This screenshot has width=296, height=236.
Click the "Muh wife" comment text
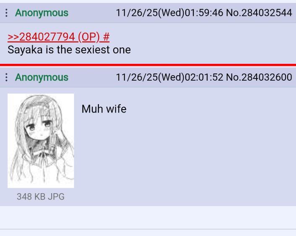click(x=104, y=109)
